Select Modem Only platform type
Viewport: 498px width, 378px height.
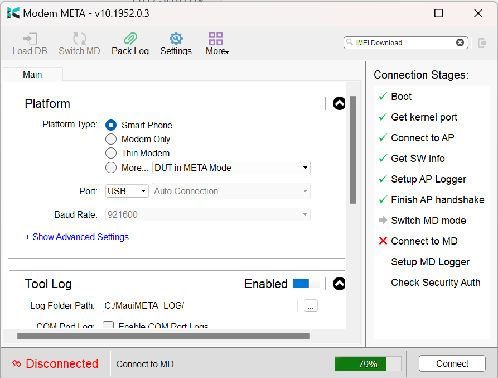(x=111, y=139)
